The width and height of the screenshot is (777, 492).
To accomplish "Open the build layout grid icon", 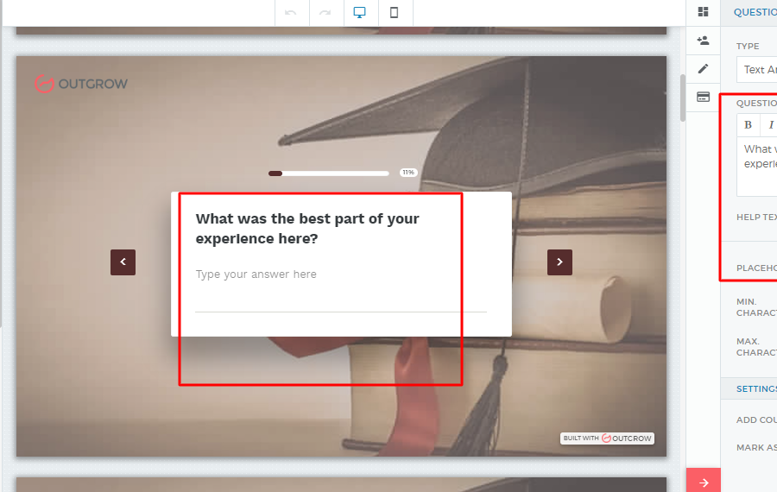I will 703,12.
